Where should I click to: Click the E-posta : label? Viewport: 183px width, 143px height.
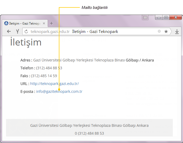point(28,91)
